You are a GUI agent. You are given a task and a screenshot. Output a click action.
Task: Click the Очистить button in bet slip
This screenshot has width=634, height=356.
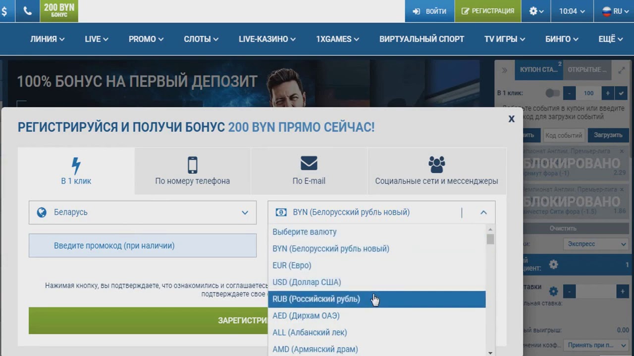coord(563,228)
